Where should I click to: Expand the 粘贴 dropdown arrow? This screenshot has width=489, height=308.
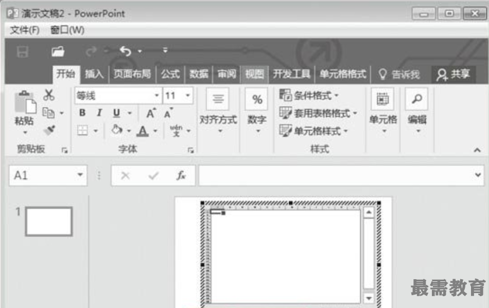[25, 133]
